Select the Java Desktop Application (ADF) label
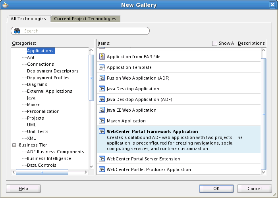278x198 pixels. 139,99
